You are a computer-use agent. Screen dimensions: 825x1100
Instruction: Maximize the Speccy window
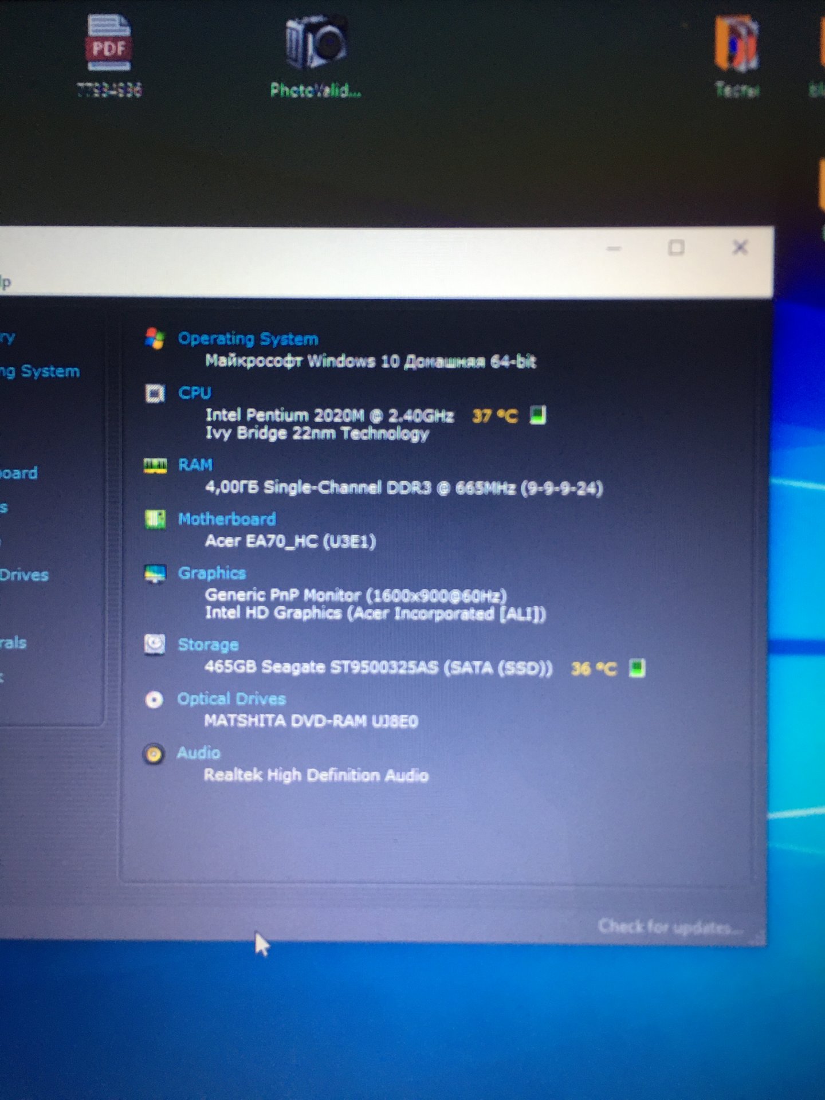click(x=677, y=248)
